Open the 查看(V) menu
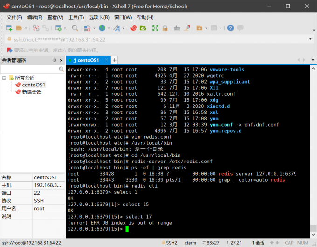Viewport: 317px width, 247px height. click(x=55, y=18)
